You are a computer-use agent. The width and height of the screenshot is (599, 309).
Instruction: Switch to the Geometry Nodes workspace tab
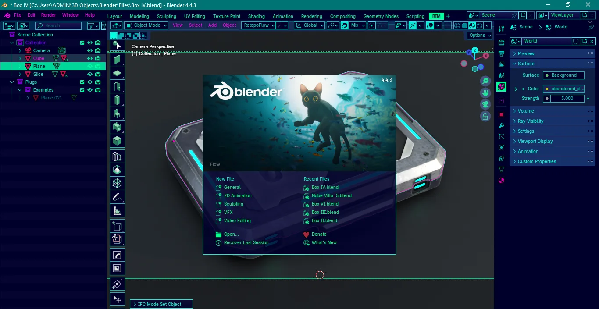click(381, 16)
